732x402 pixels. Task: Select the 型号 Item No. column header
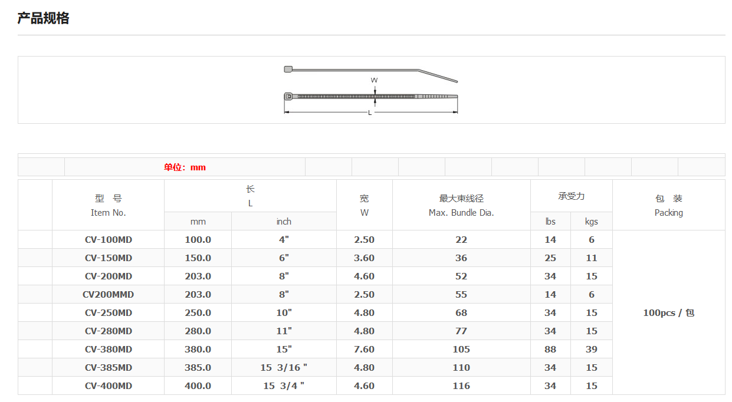pos(108,205)
